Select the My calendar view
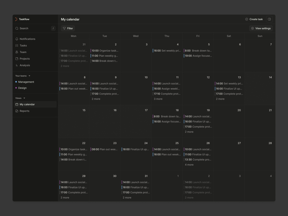 pos(35,104)
